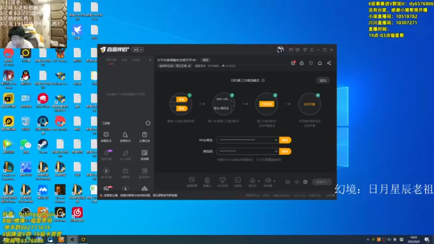This screenshot has width=434, height=244.
Task: Open the user avatar in the title bar
Action: 280,49
